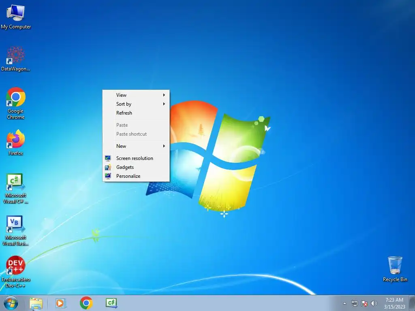The image size is (415, 311).
Task: Show hidden icons in the system tray
Action: pos(344,303)
